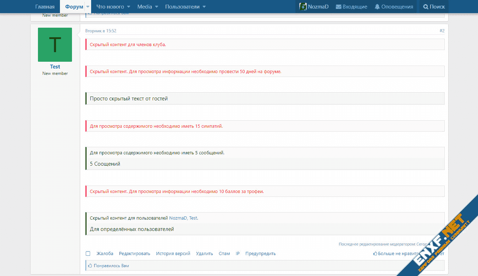Click the Поиск magnifier icon
478x276 pixels.
click(x=426, y=7)
